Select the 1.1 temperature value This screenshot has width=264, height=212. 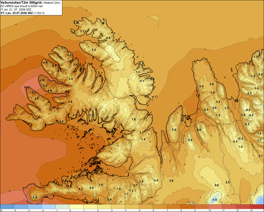tap(126, 194)
